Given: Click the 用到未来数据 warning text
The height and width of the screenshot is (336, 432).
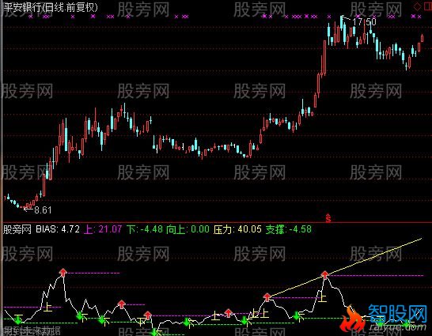Looking at the screenshot, I should click(32, 330).
